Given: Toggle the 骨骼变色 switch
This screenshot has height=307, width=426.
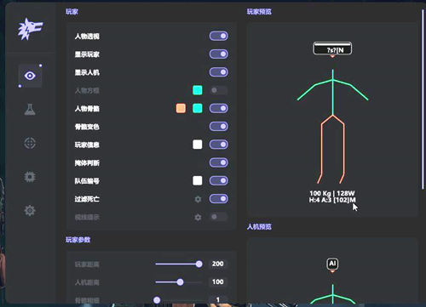Looking at the screenshot, I should tap(219, 127).
